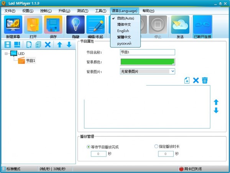Click the blue X delete icon in left panel toolbar
The width and height of the screenshot is (230, 173).
[48, 45]
